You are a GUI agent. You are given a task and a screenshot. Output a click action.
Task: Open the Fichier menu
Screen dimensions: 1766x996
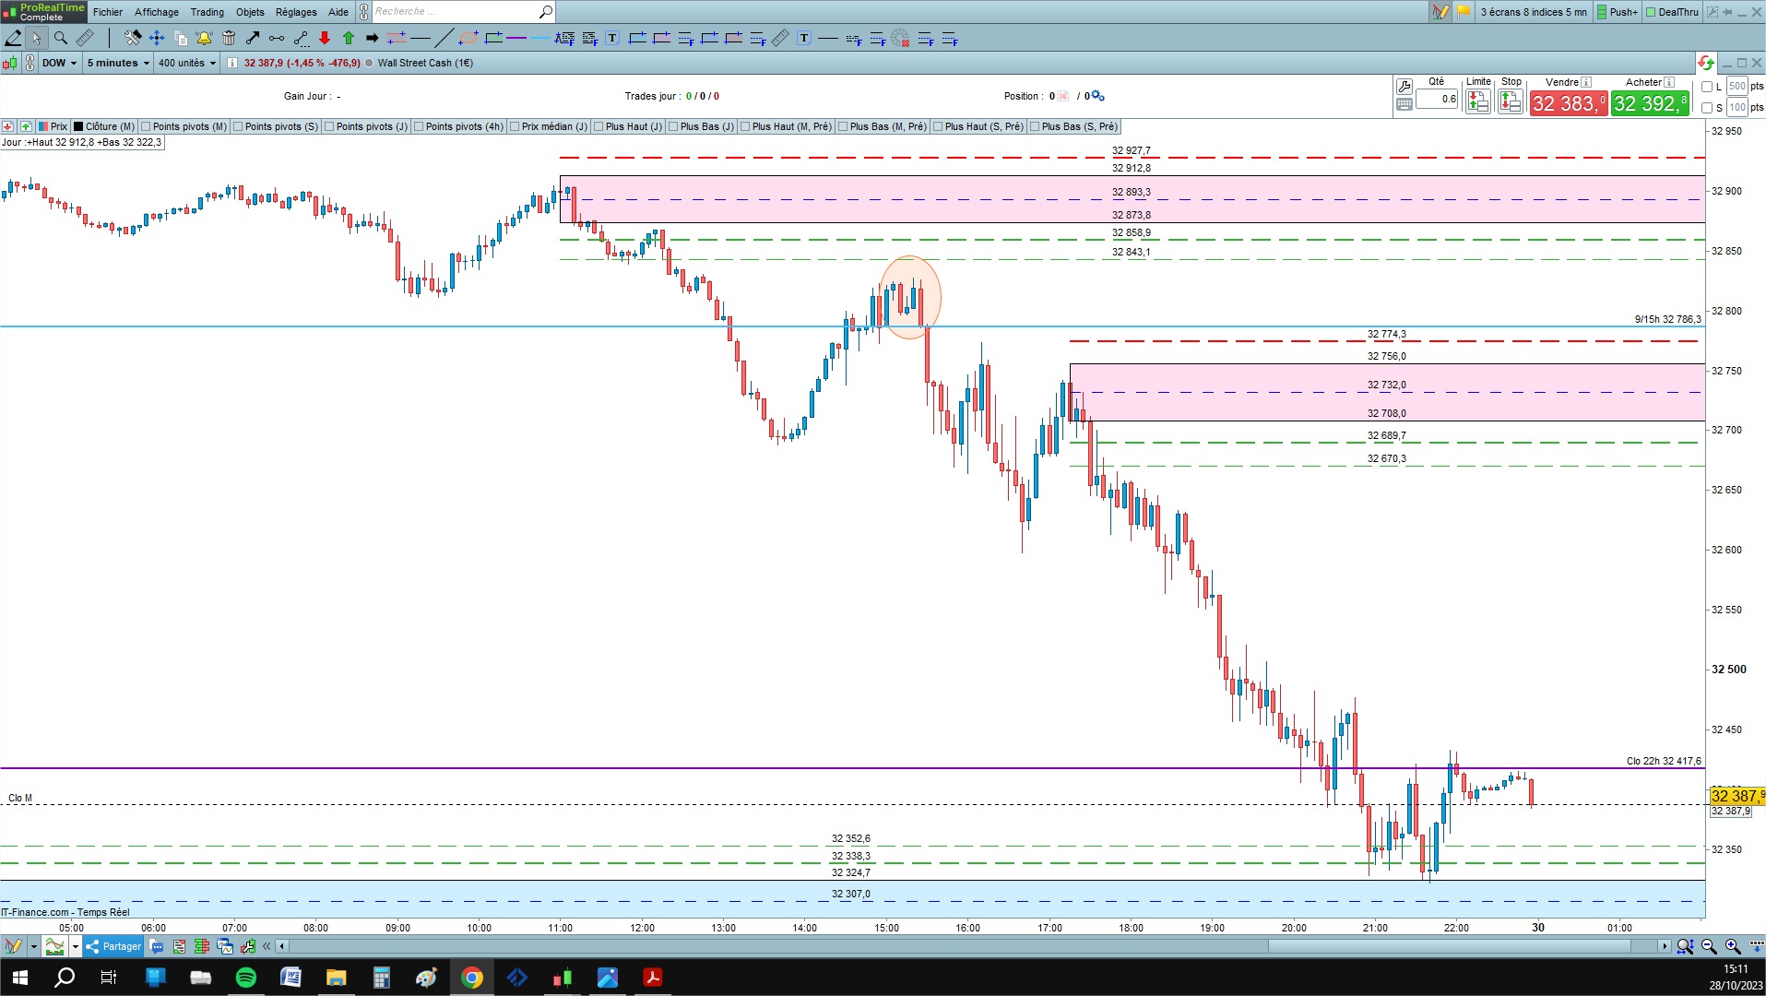pos(108,12)
